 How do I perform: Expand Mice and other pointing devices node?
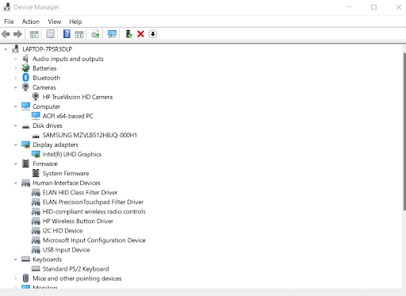click(16, 279)
